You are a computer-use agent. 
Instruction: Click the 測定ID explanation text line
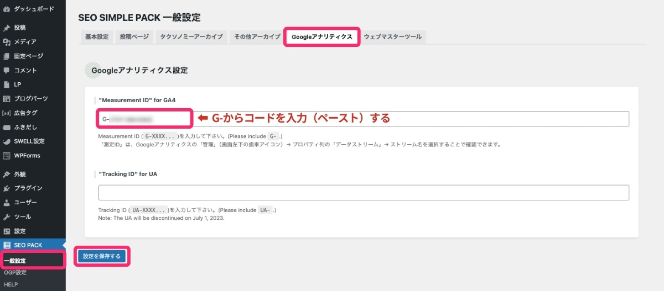pyautogui.click(x=299, y=145)
